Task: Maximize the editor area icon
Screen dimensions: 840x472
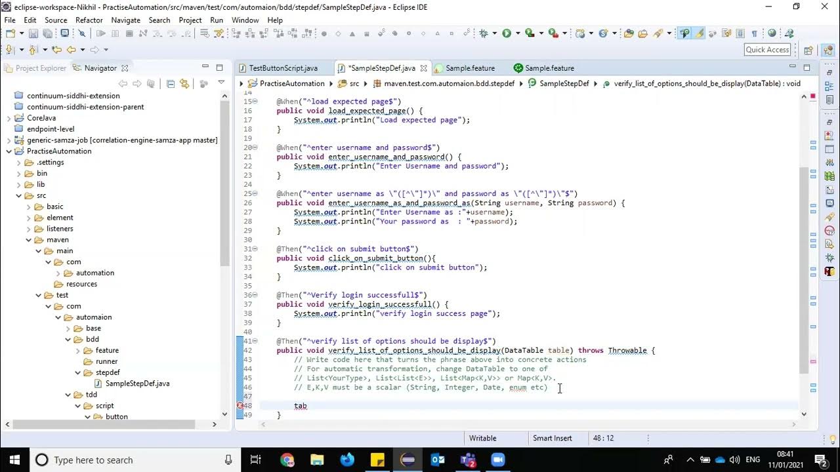Action: tap(807, 67)
